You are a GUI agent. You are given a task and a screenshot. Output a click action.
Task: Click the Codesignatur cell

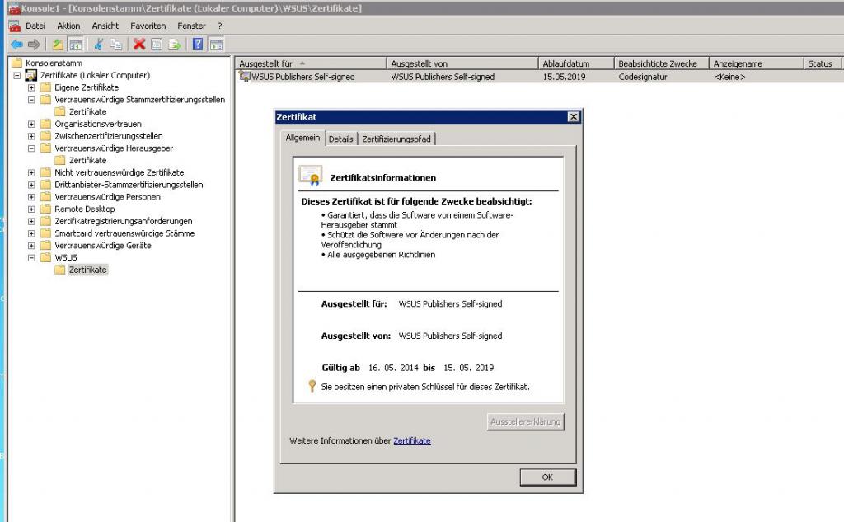pyautogui.click(x=643, y=77)
